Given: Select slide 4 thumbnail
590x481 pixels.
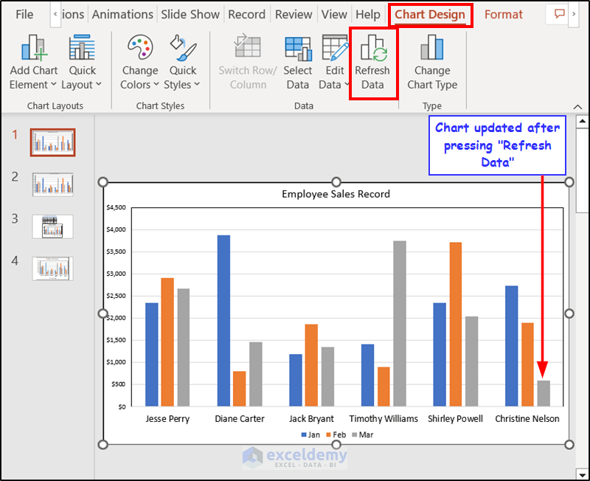Looking at the screenshot, I should (52, 269).
